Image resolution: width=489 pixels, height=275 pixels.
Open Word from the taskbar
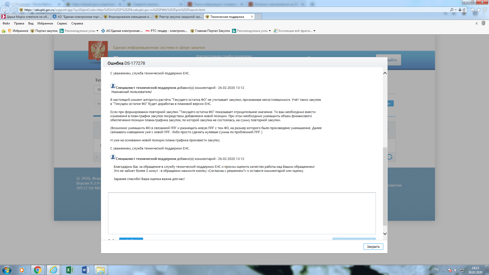coord(86,270)
